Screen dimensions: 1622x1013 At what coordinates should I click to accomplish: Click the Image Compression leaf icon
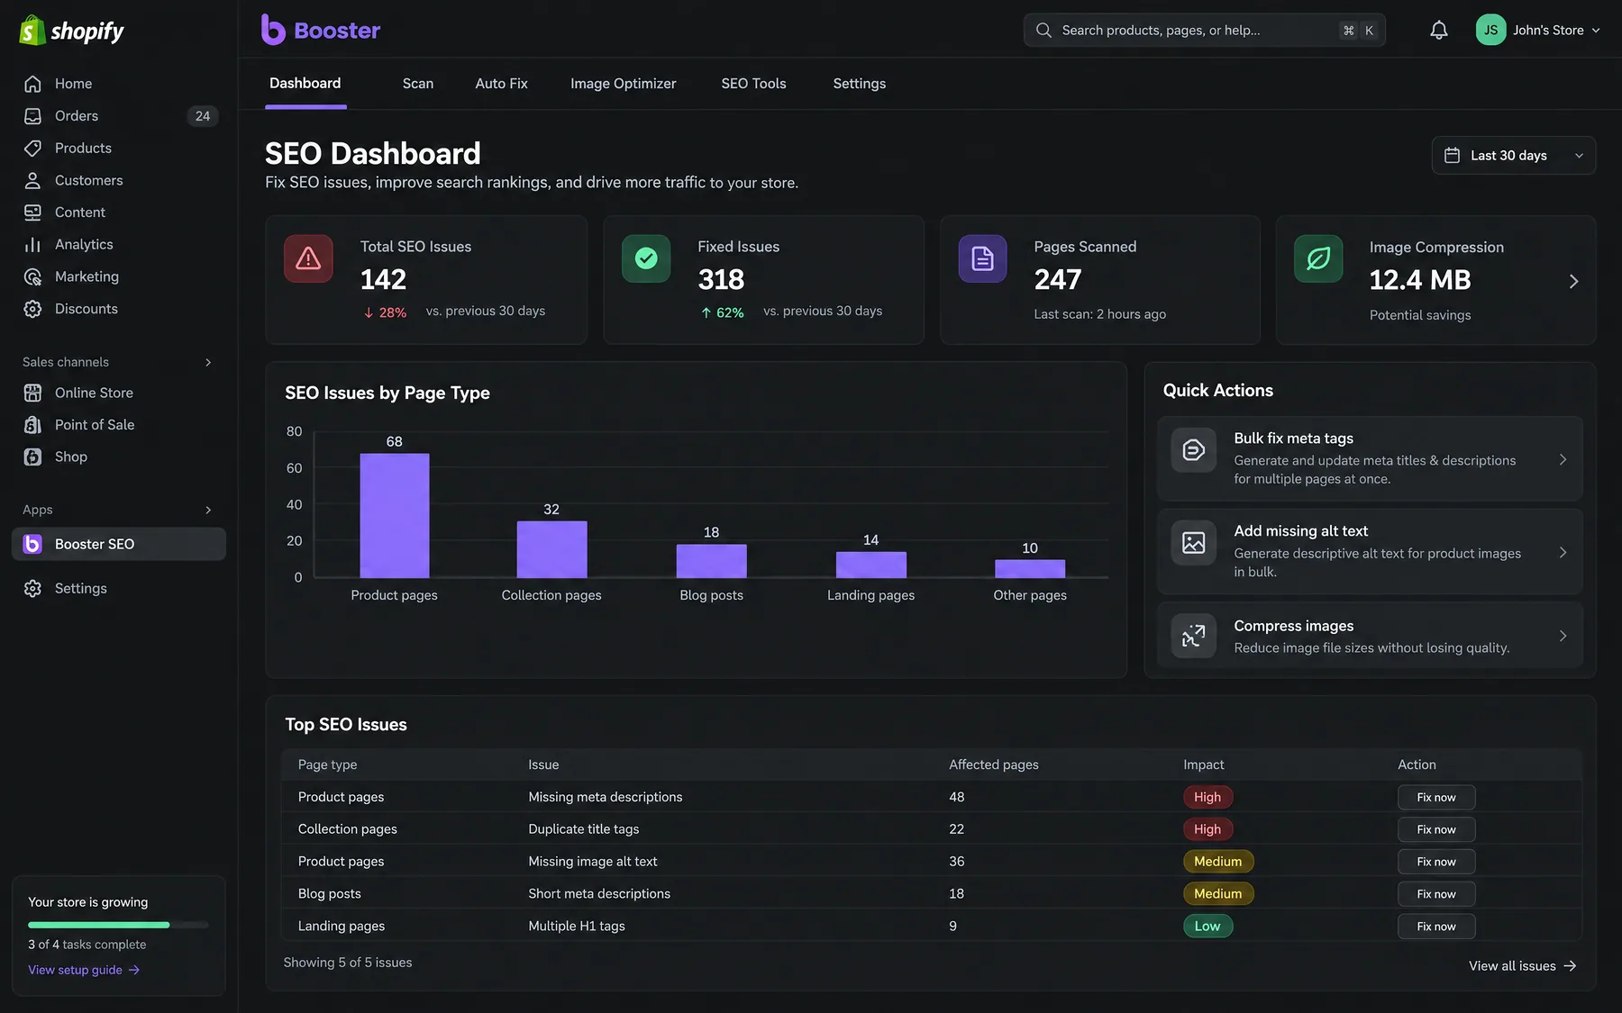coord(1318,259)
